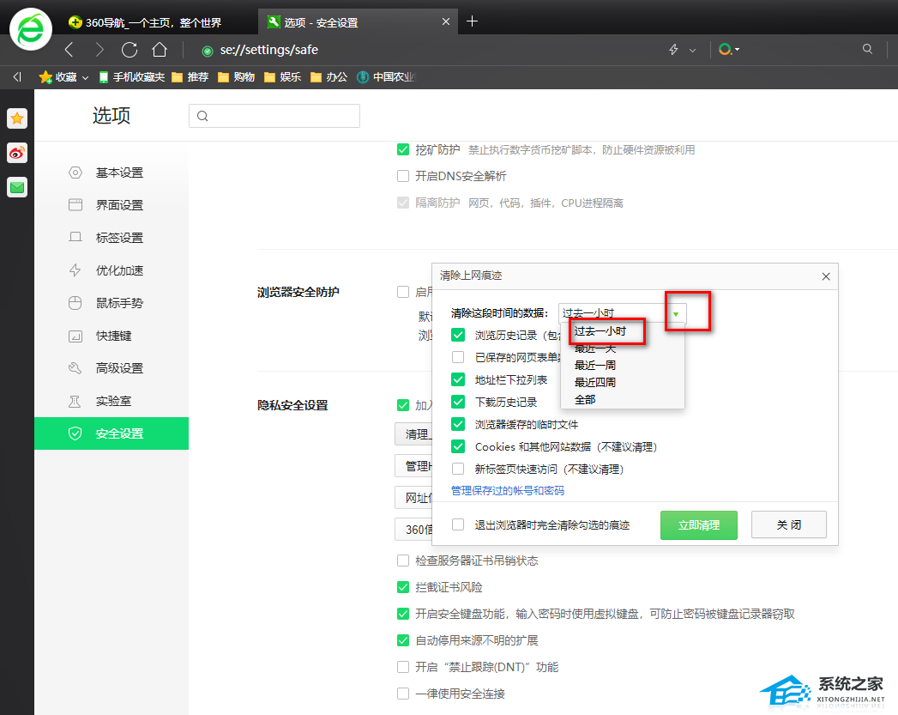Click the lightning speed mode icon
The image size is (898, 715).
pos(674,50)
